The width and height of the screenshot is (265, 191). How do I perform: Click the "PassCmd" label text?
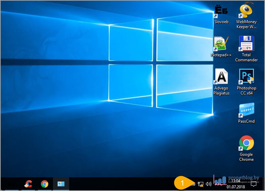tap(247, 121)
